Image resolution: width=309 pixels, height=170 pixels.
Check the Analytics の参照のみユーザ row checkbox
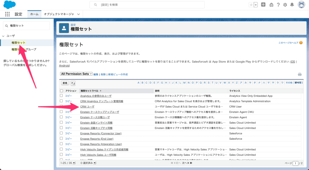pyautogui.click(x=62, y=96)
